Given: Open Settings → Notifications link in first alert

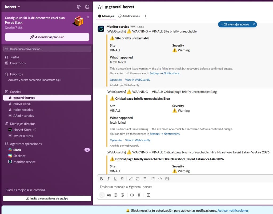Looking at the screenshot, I should (165, 73).
